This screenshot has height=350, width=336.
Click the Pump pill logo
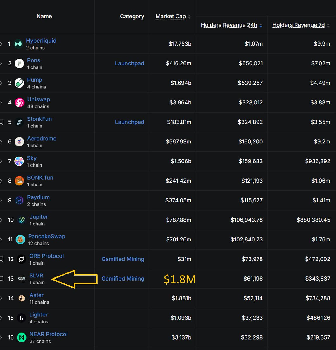click(19, 83)
